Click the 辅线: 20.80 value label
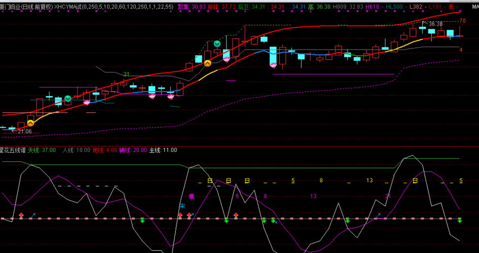Viewport: 479px width, 253px height. (133, 150)
